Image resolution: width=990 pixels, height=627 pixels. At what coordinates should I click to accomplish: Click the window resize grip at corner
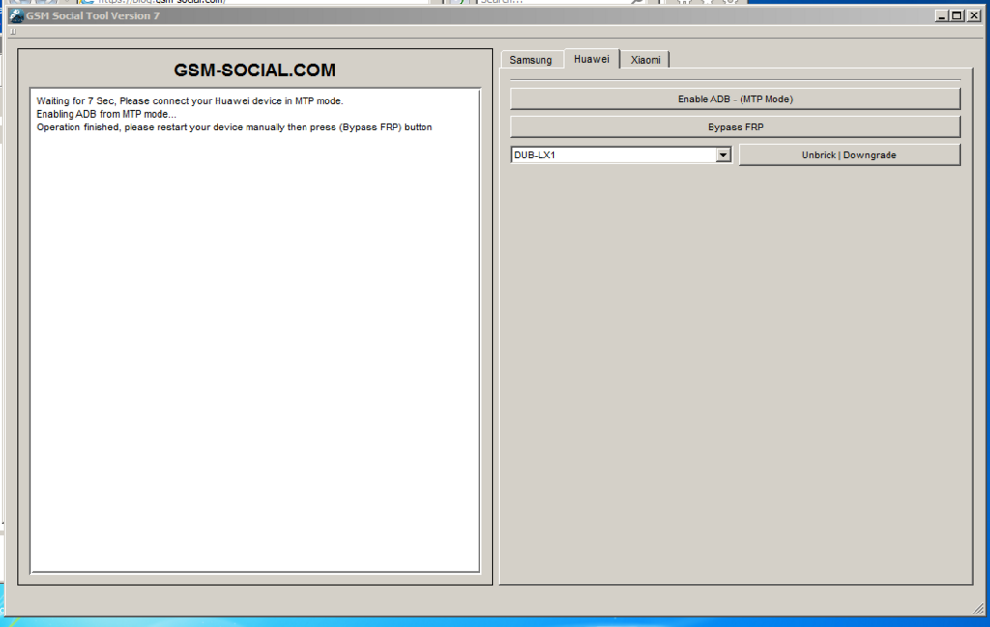978,609
